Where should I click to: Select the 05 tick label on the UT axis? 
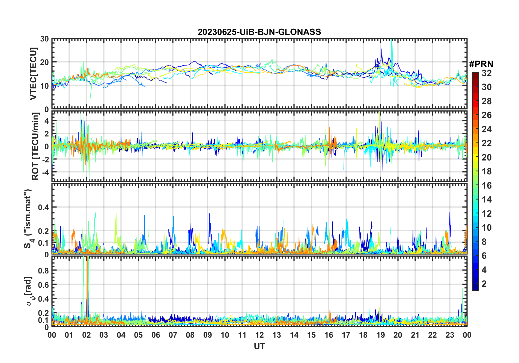(x=138, y=335)
